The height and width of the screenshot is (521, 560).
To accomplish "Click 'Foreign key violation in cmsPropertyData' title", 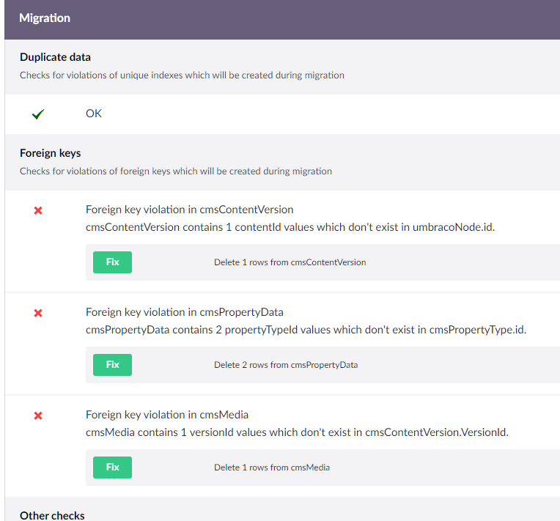I will click(184, 312).
